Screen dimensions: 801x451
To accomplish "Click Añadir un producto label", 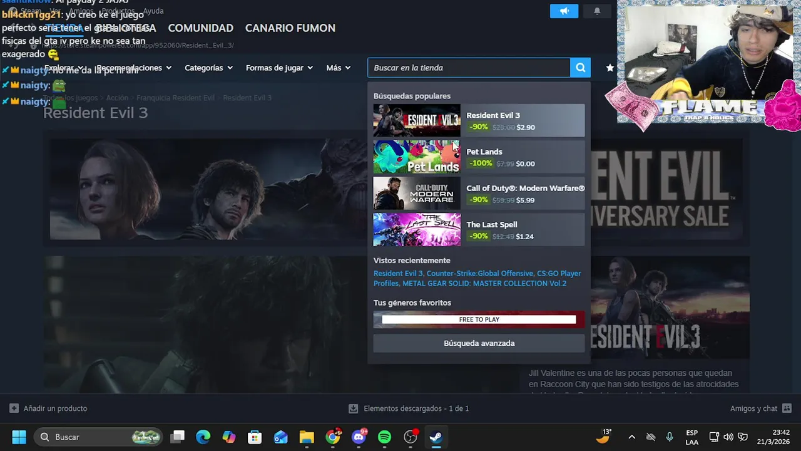I will coord(55,408).
